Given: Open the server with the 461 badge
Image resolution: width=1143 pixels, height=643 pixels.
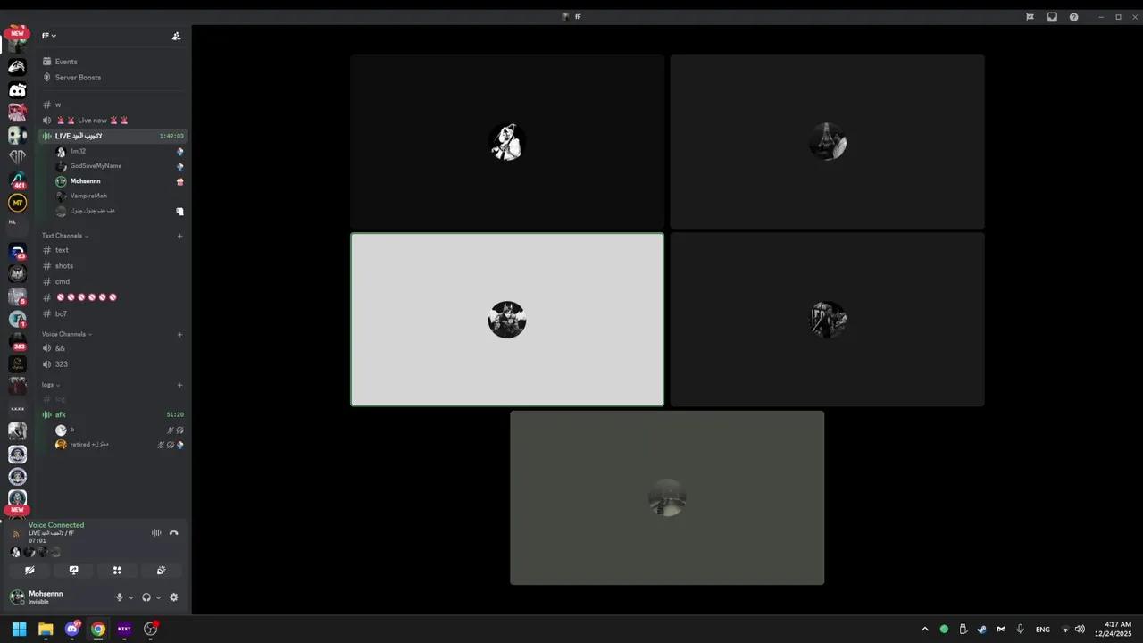Looking at the screenshot, I should [17, 180].
